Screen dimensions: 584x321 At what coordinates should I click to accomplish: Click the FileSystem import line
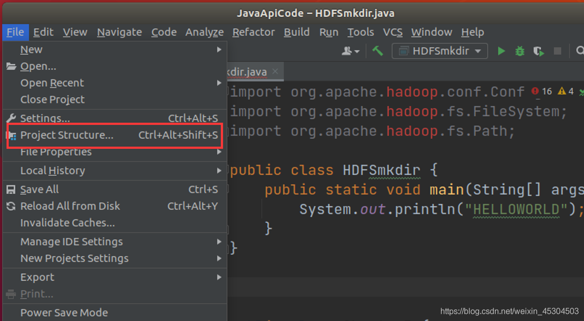(x=398, y=112)
